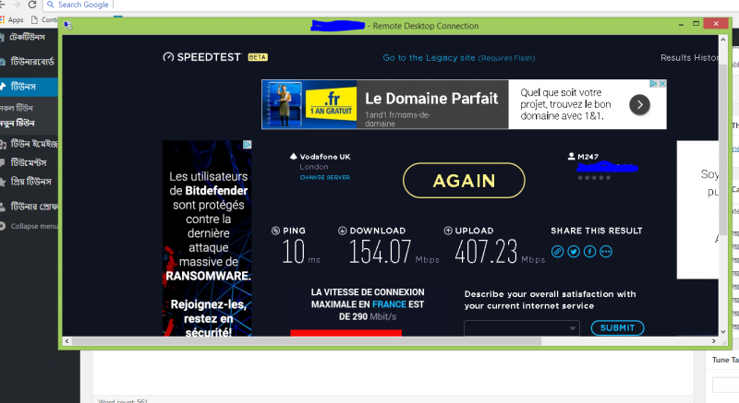Click the arrow button on the 1&1 ad banner
Screen dimensions: 739x403
pyautogui.click(x=639, y=104)
